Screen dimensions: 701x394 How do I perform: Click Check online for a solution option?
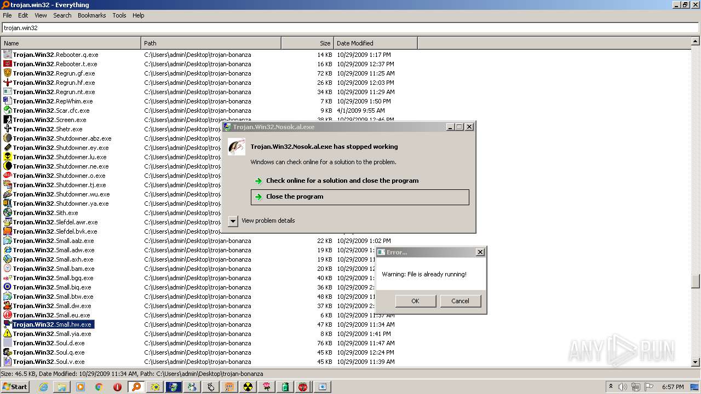360,181
